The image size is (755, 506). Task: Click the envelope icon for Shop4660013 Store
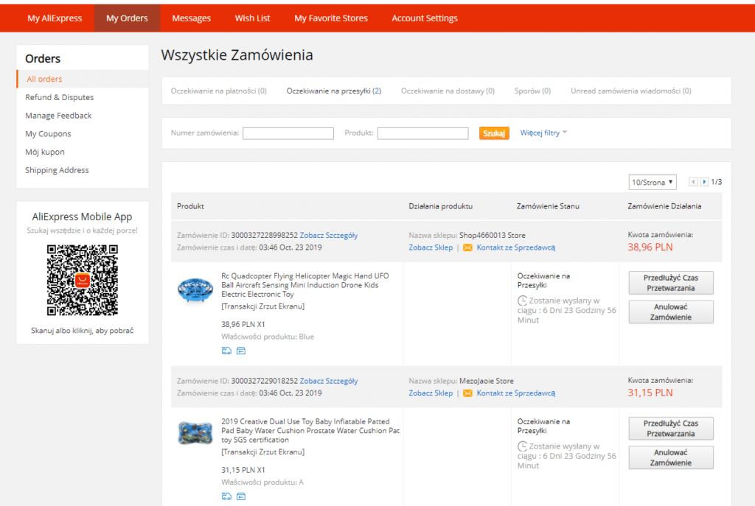[x=467, y=247]
